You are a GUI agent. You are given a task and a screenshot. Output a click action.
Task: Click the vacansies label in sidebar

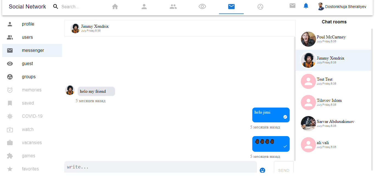tap(32, 143)
